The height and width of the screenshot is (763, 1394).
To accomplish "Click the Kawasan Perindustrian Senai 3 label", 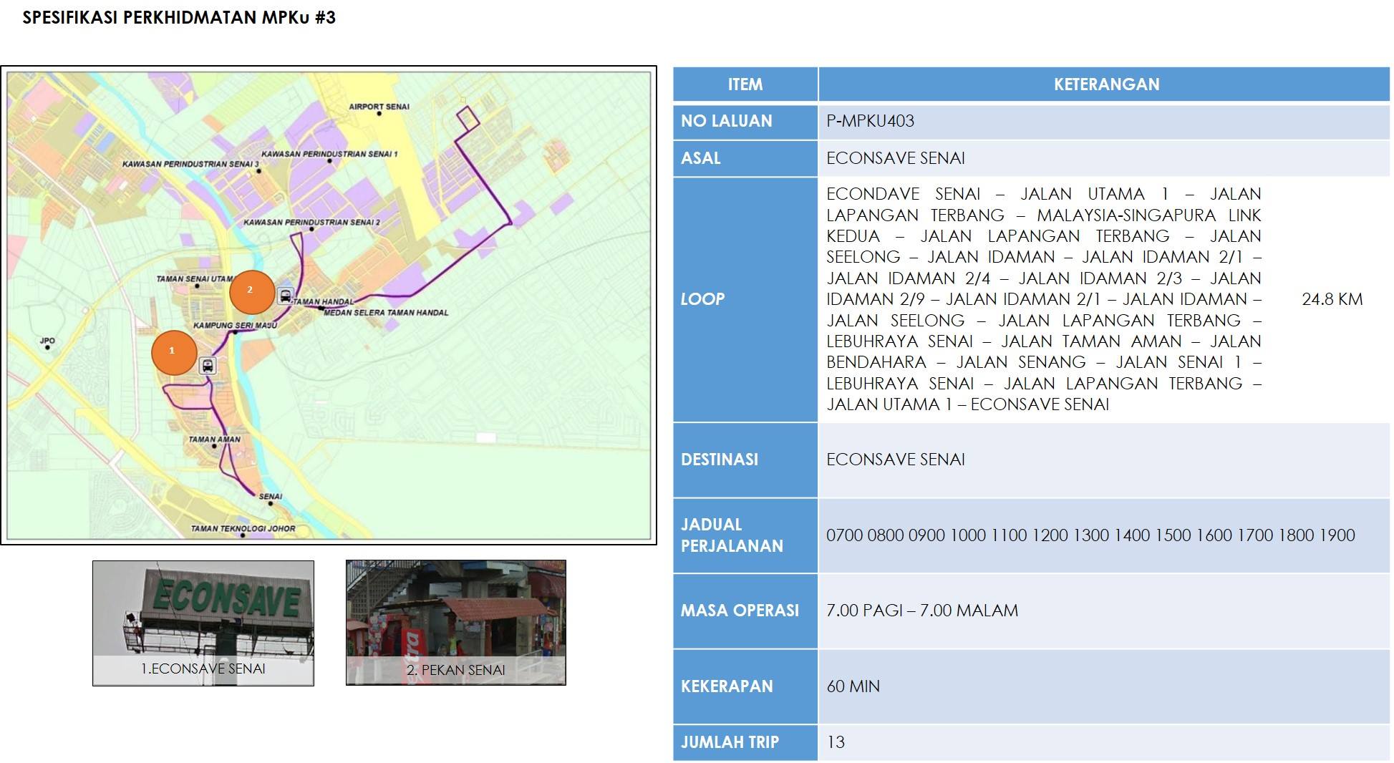I will point(190,164).
